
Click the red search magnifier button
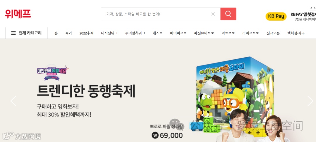tap(228, 14)
